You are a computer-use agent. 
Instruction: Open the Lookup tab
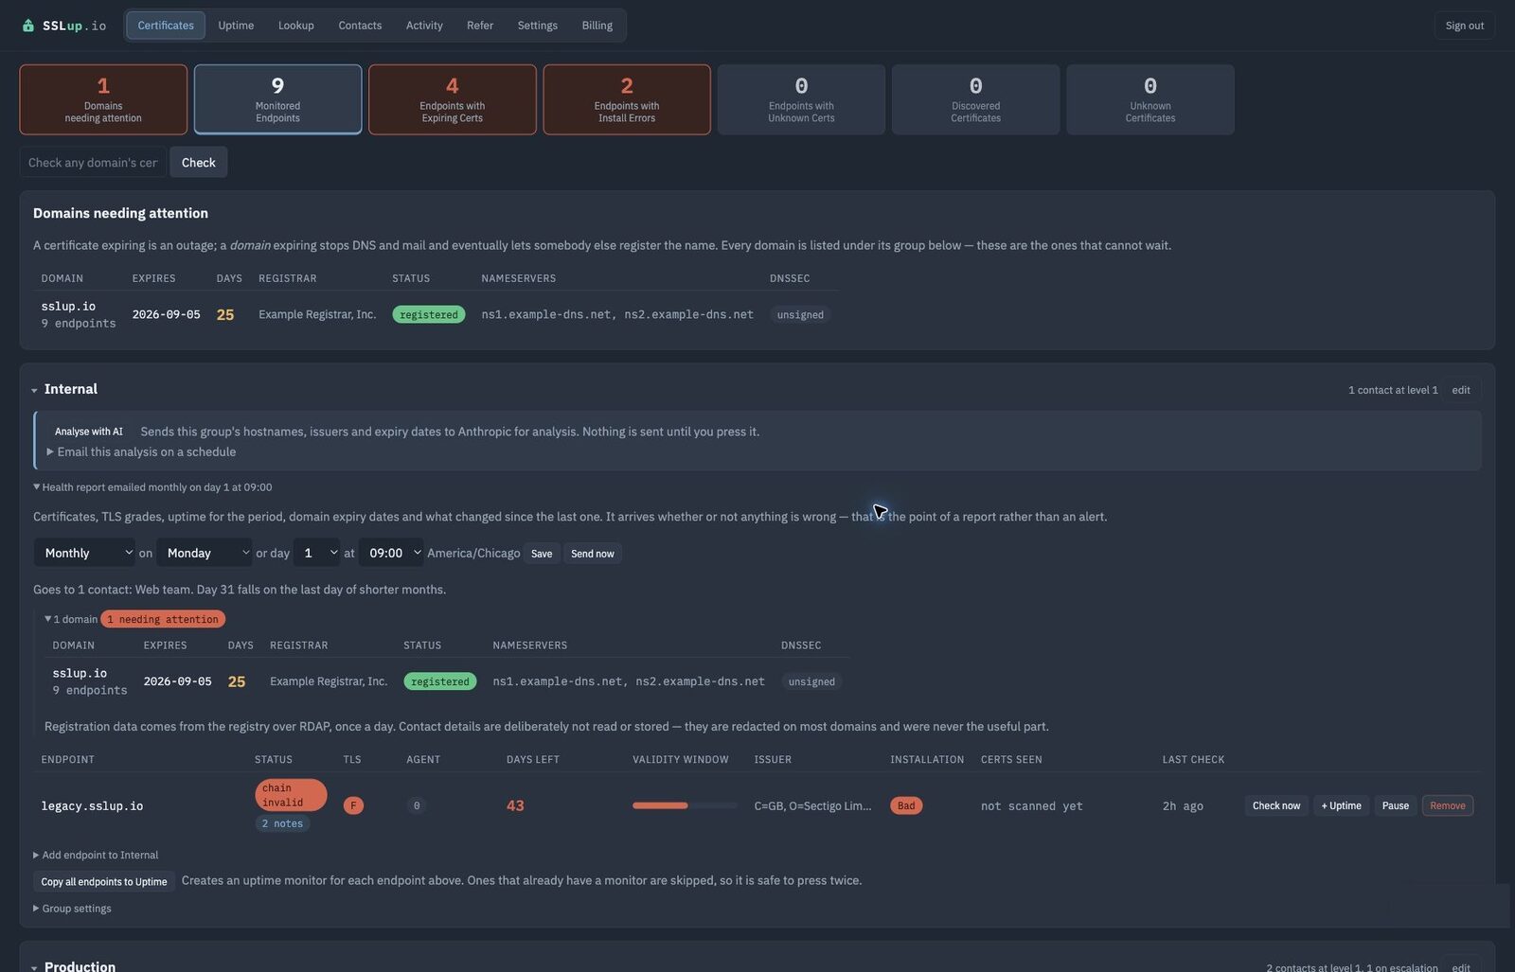pyautogui.click(x=295, y=26)
